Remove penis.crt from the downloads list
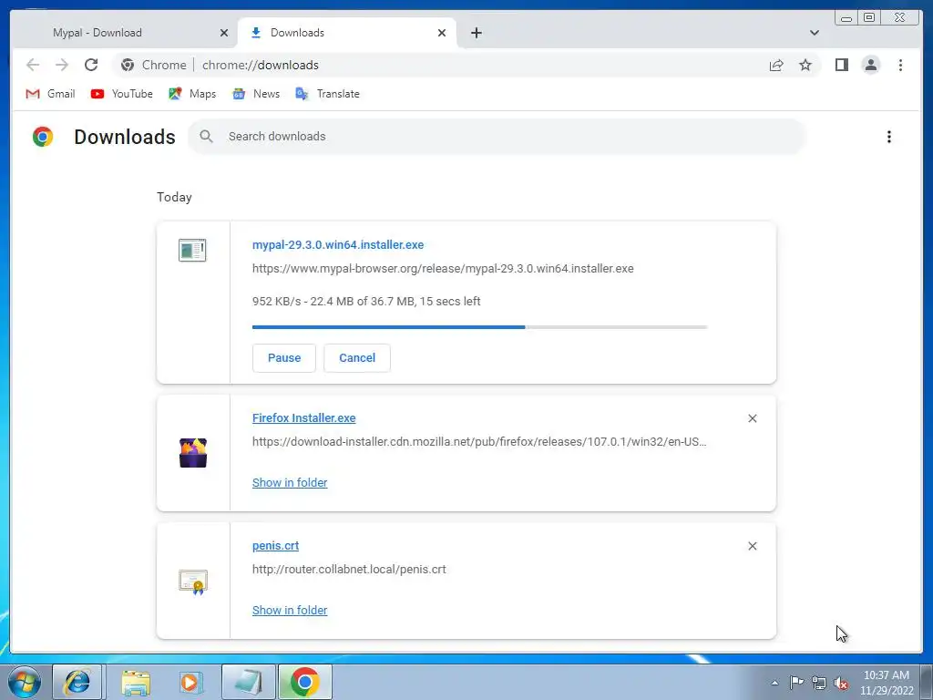 click(752, 546)
